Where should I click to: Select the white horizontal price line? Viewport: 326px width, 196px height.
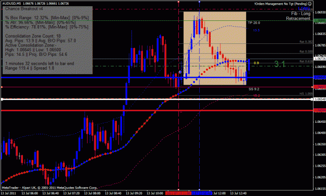click(x=157, y=99)
